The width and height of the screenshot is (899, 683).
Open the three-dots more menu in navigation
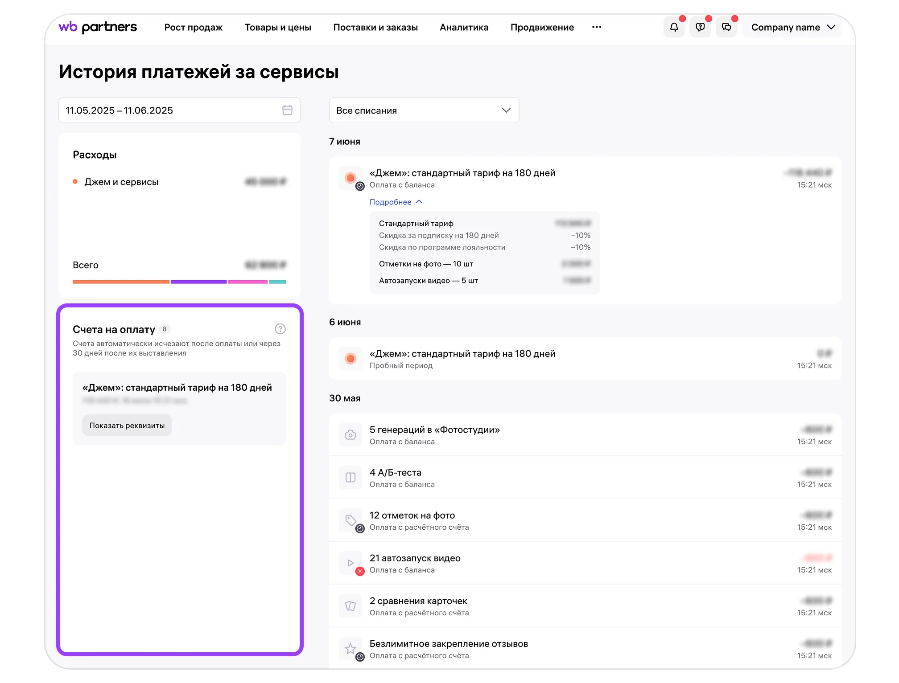[x=597, y=27]
